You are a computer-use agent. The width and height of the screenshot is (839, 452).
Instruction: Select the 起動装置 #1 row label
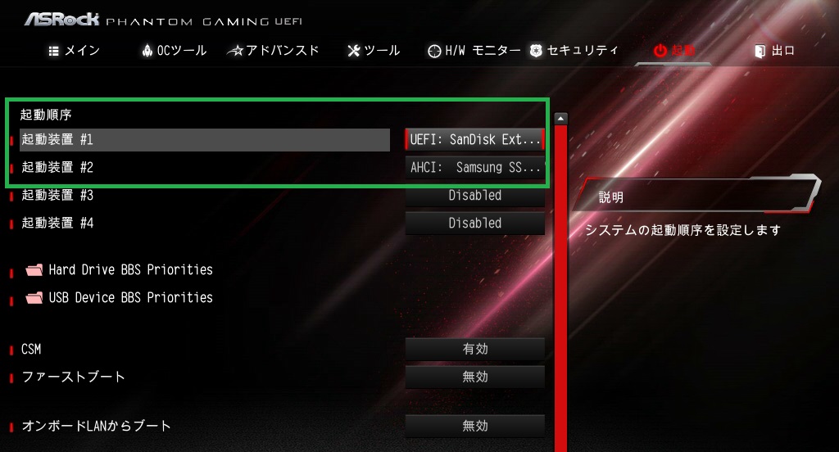[x=204, y=139]
